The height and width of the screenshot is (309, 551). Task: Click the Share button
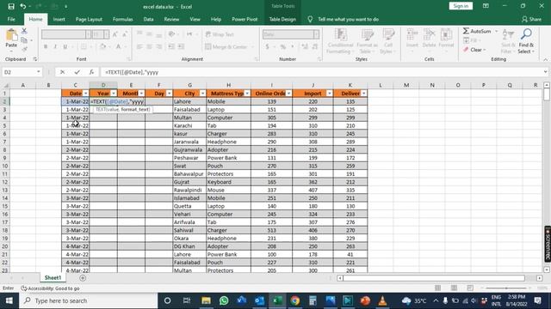pyautogui.click(x=532, y=19)
